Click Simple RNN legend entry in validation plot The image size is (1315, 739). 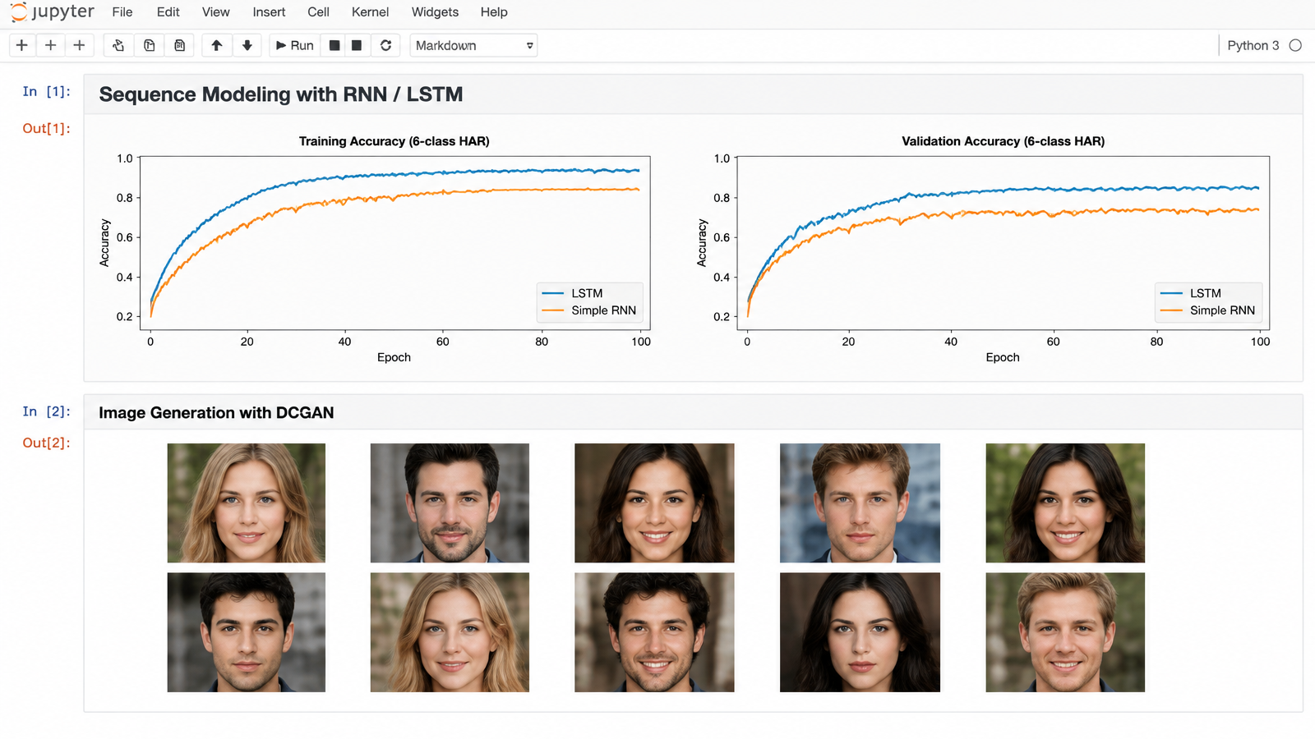[x=1207, y=310]
